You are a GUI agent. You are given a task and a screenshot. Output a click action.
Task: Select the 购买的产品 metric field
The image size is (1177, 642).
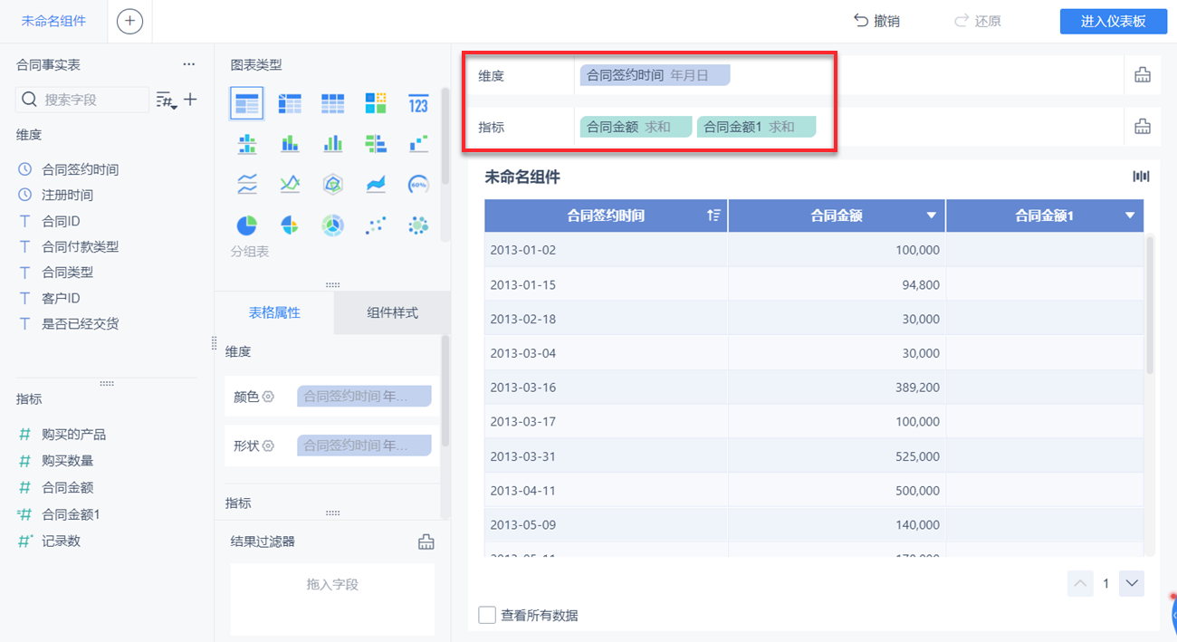click(73, 435)
